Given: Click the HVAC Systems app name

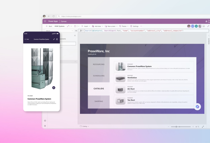Looking at the screenshot, I should [60, 26].
